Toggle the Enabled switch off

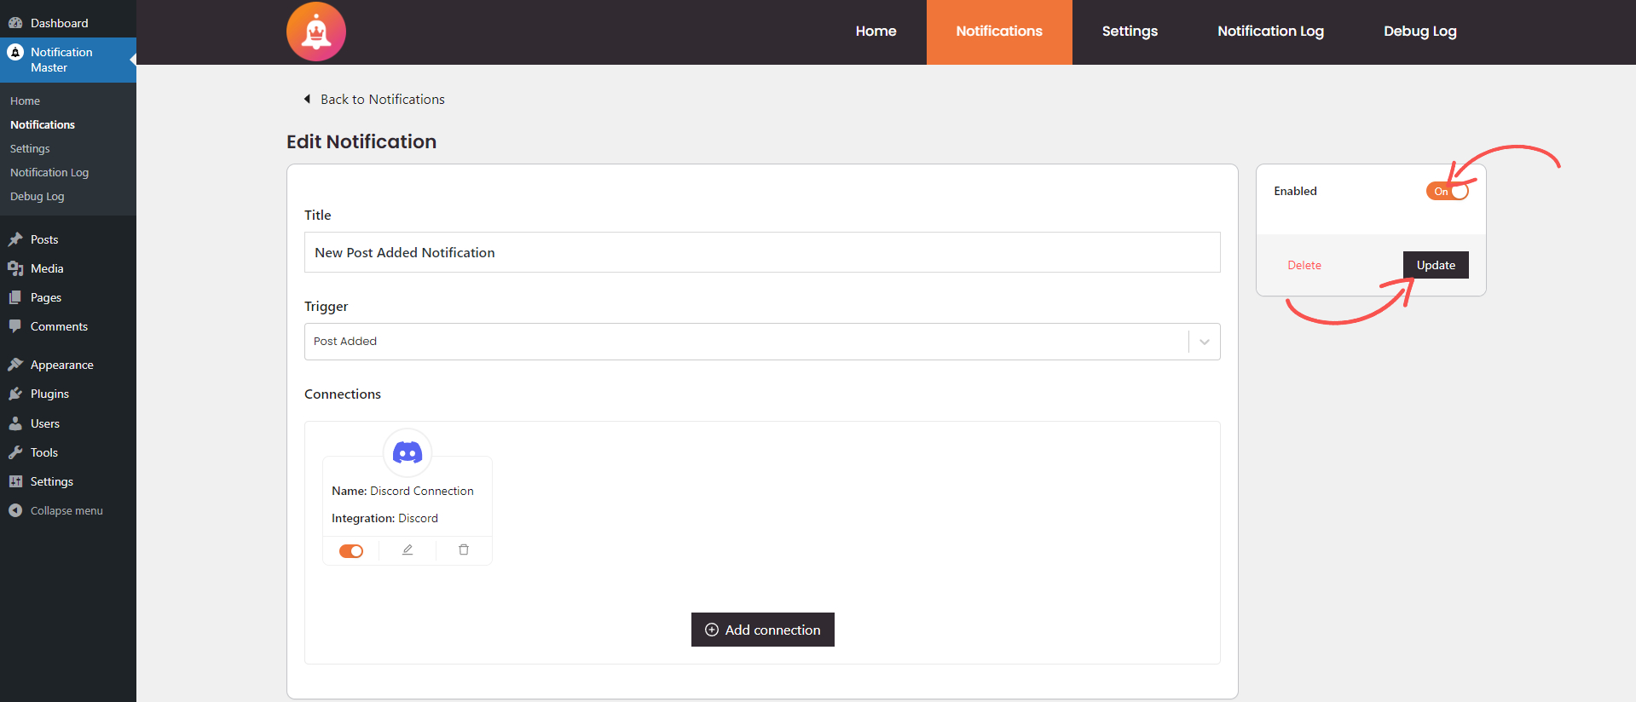[1448, 191]
